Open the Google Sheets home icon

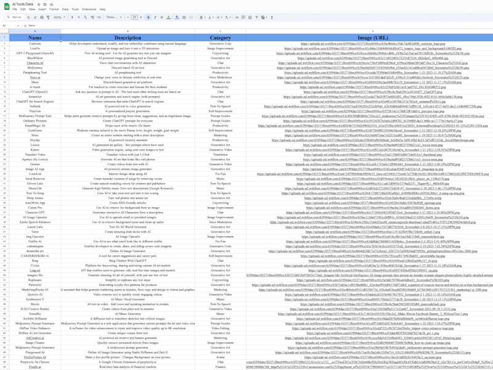click(6, 6)
